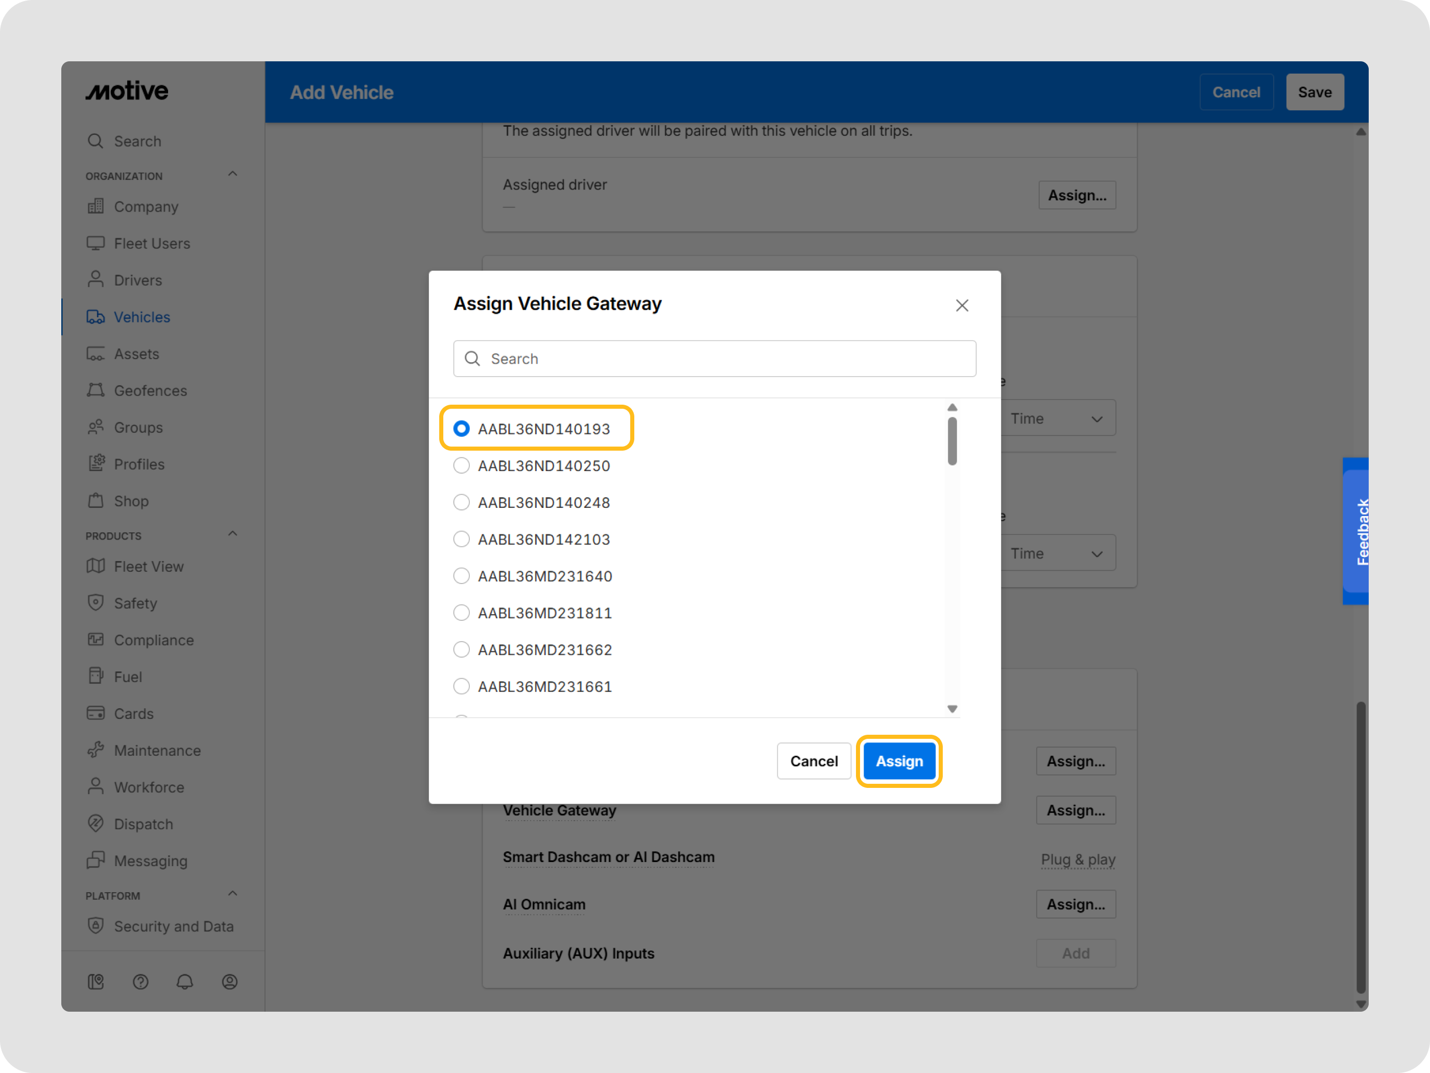Open the user profile icon at sidebar bottom
The width and height of the screenshot is (1430, 1073).
pos(229,982)
